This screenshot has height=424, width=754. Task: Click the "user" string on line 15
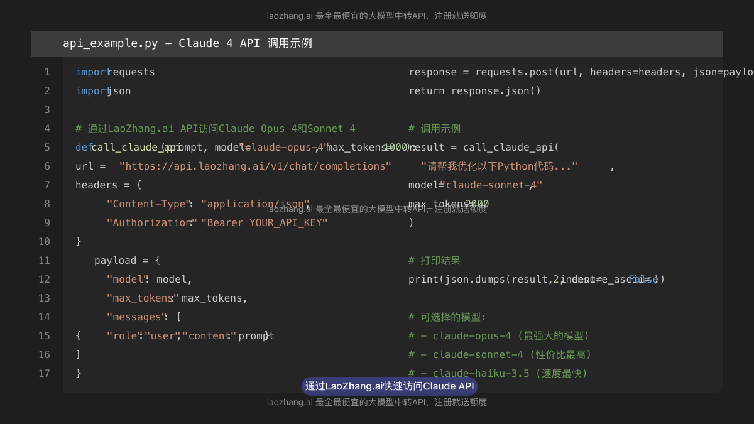[x=161, y=336]
